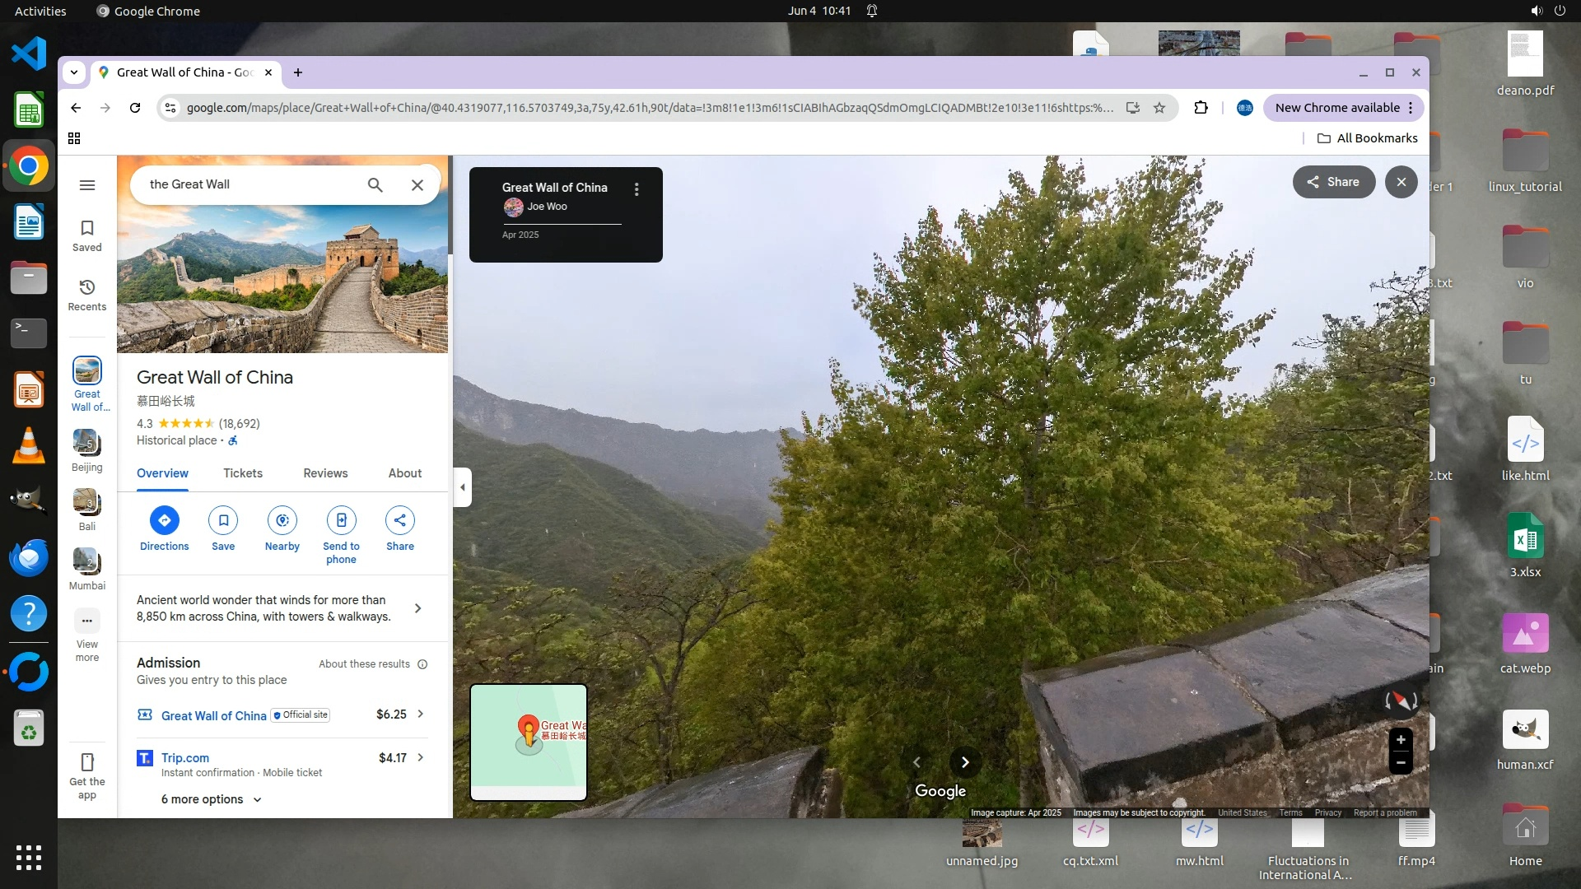The image size is (1581, 889).
Task: Go to next Street View photo arrow
Action: coord(965,762)
